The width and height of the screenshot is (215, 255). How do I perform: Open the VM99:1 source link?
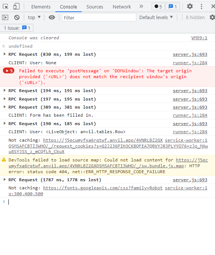tap(199, 38)
